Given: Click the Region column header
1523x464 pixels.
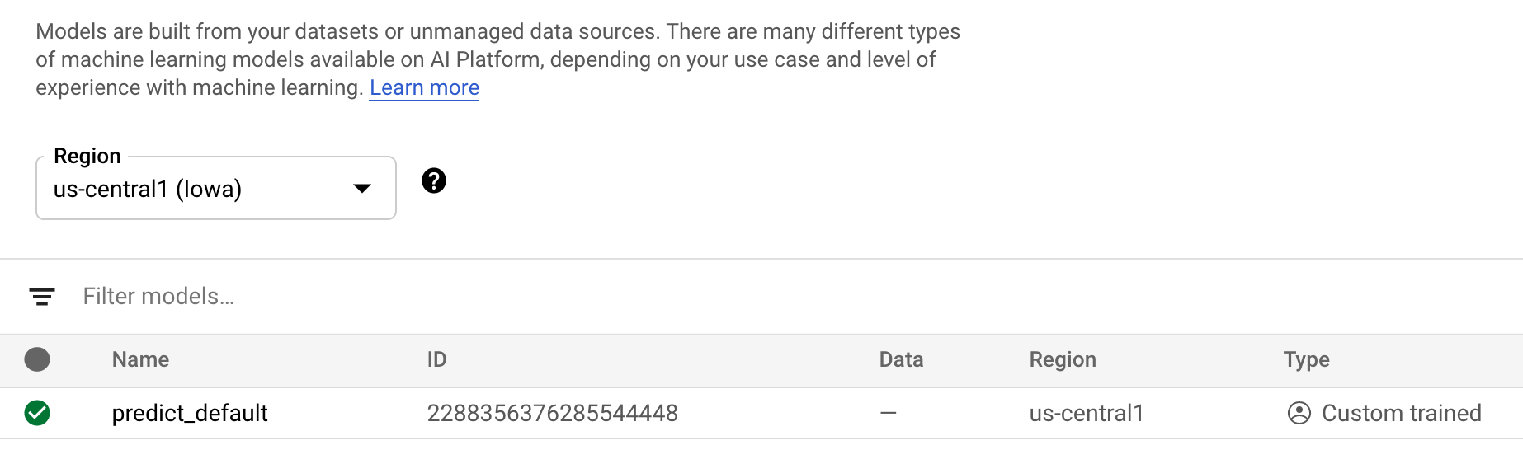Looking at the screenshot, I should click(x=1063, y=359).
